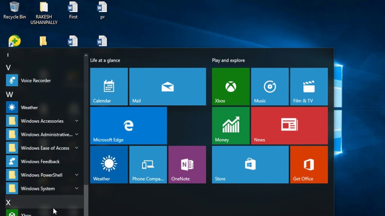Open the First Word document on desktop
This screenshot has width=385, height=216.
click(x=73, y=9)
